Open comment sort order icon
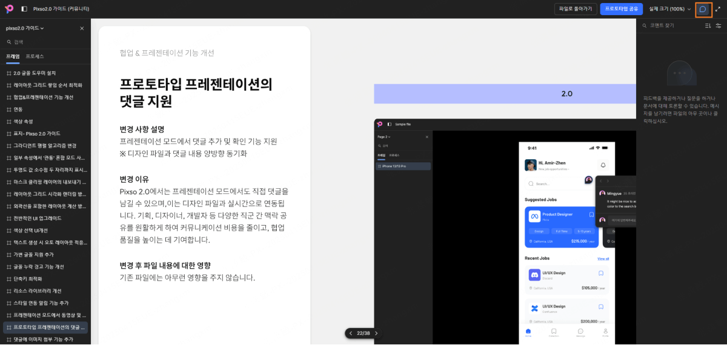Viewport: 727px width, 345px height. (708, 25)
